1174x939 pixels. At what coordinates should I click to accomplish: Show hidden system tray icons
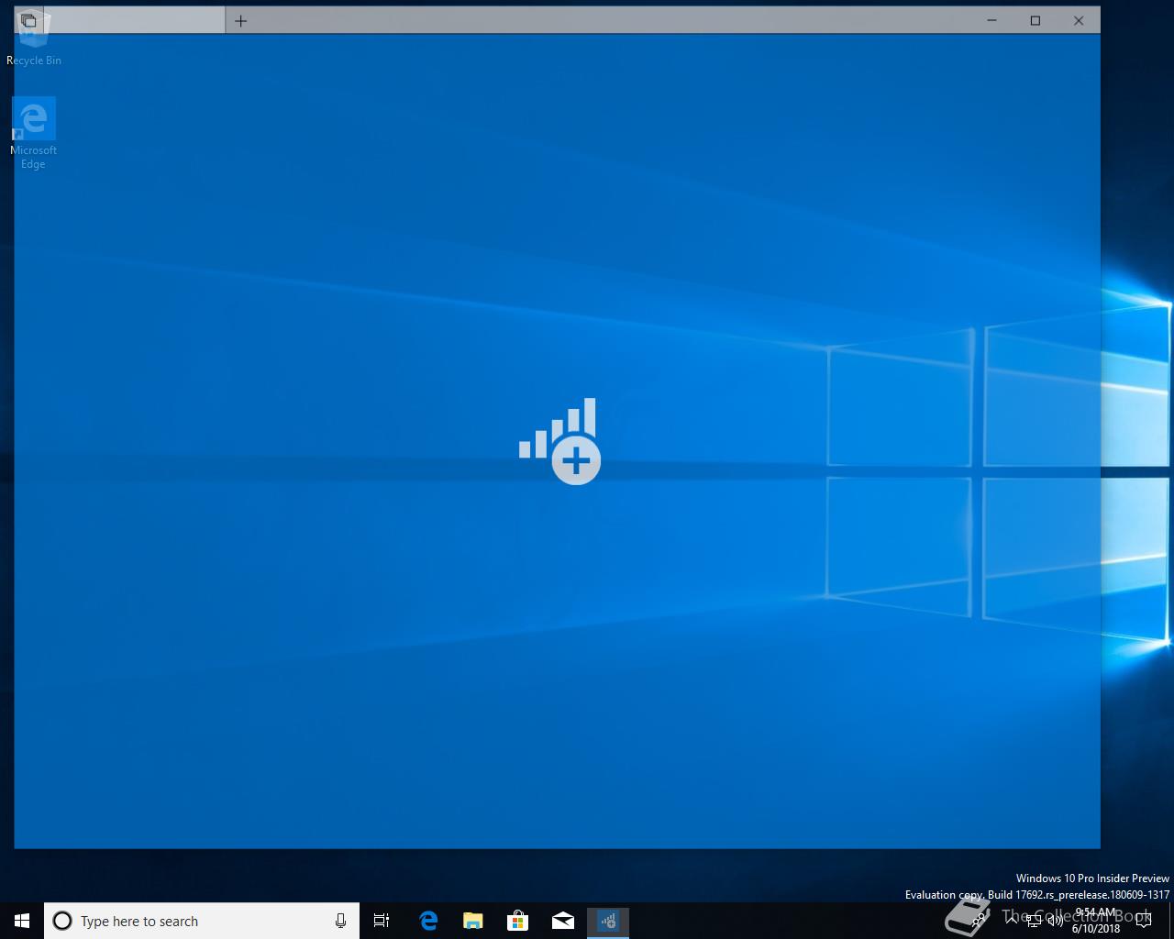pos(1011,921)
